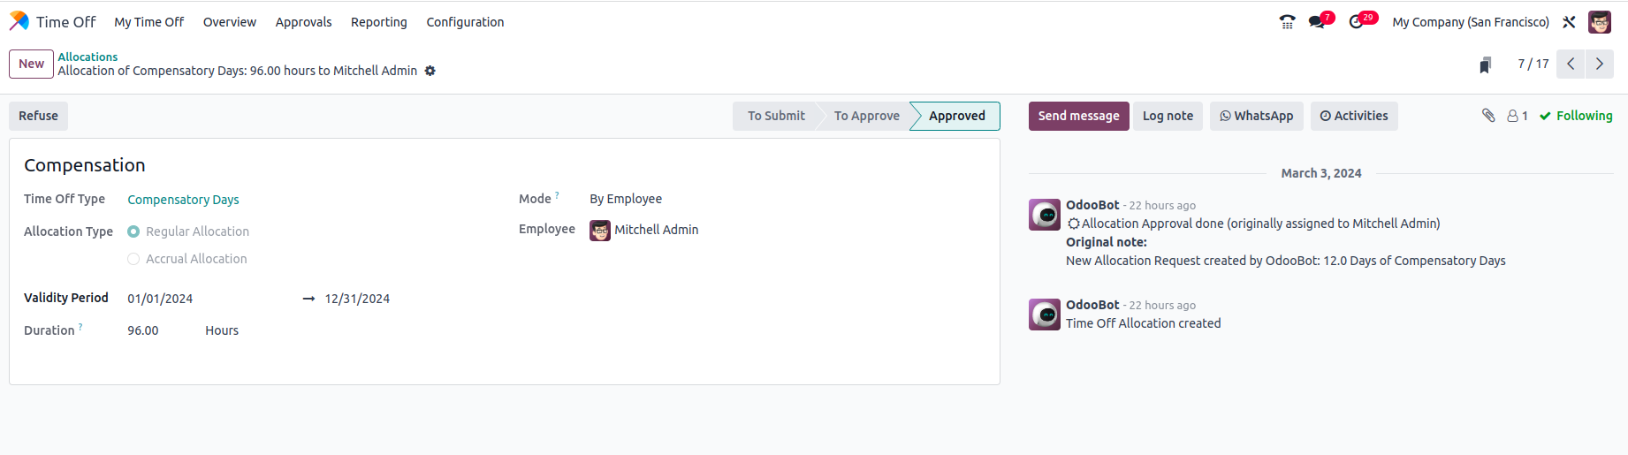Click the bookmark icon near the record counter
This screenshot has height=455, width=1628.
point(1486,64)
